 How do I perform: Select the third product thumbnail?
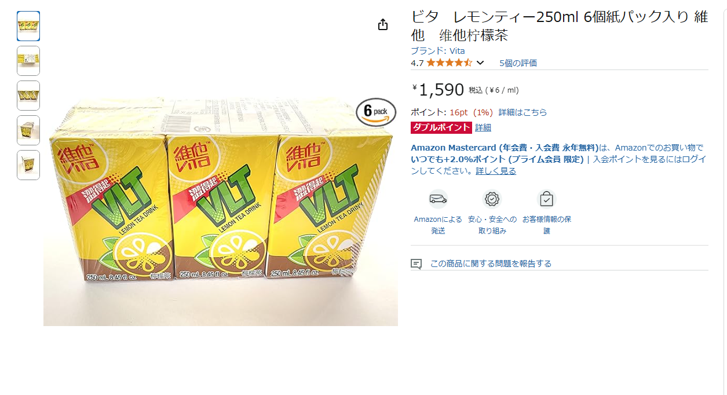[28, 96]
